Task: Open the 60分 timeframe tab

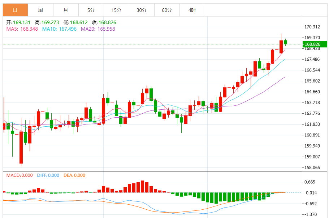Action: (167, 10)
